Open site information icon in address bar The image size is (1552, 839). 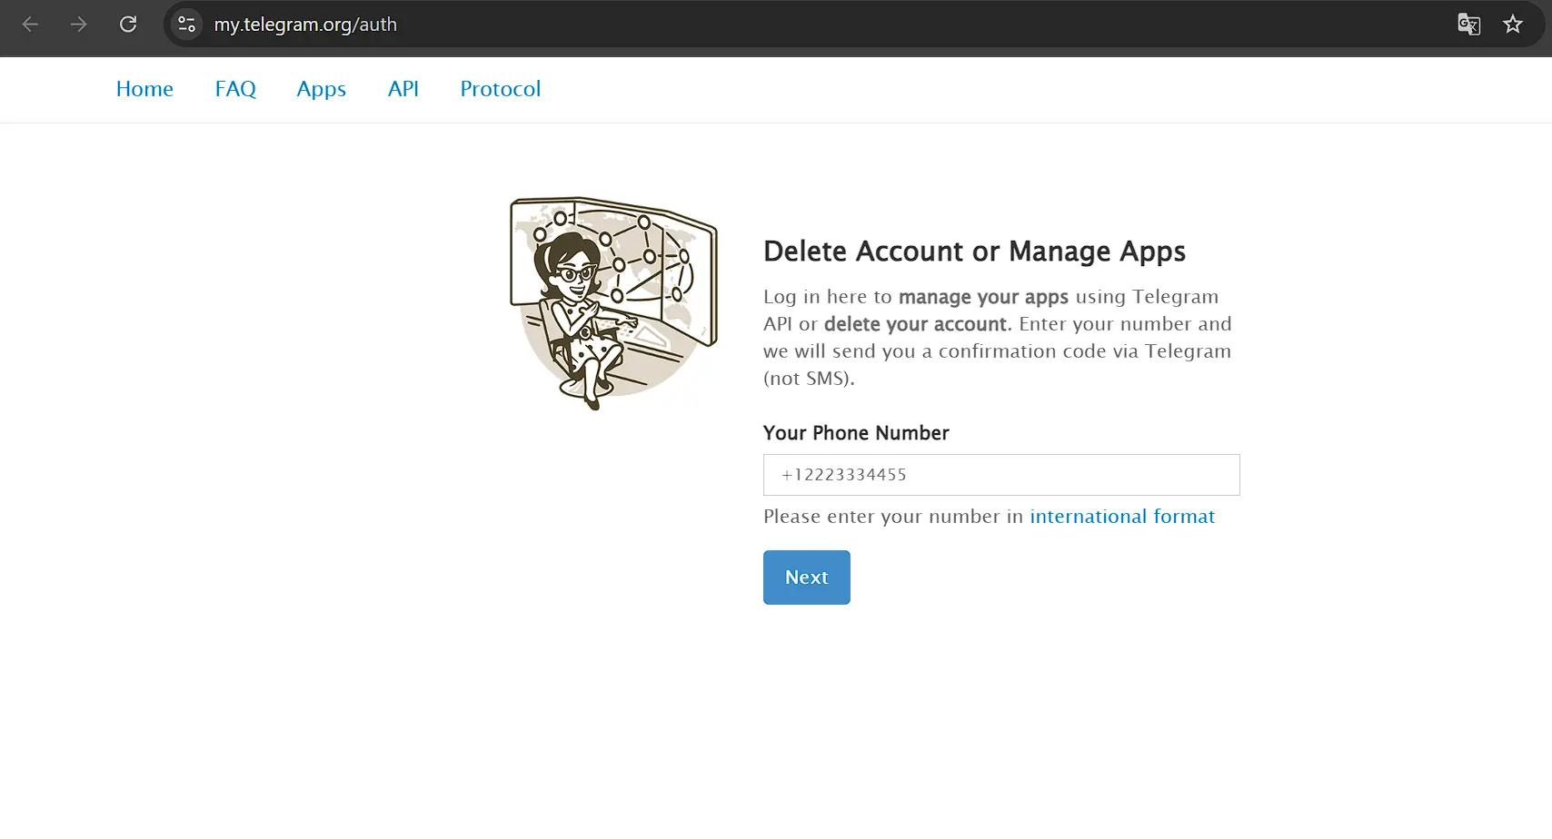pyautogui.click(x=186, y=25)
